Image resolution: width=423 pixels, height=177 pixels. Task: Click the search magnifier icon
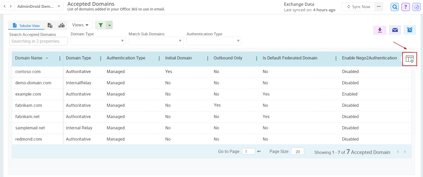point(395,7)
